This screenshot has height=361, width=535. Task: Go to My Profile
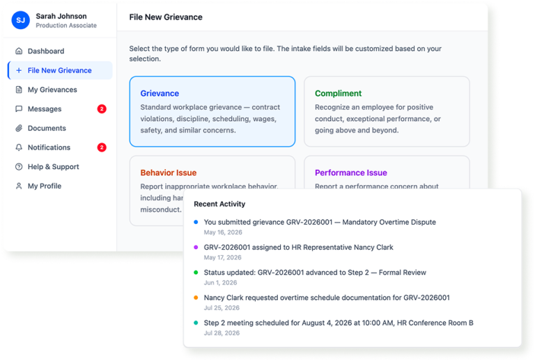tap(60, 186)
